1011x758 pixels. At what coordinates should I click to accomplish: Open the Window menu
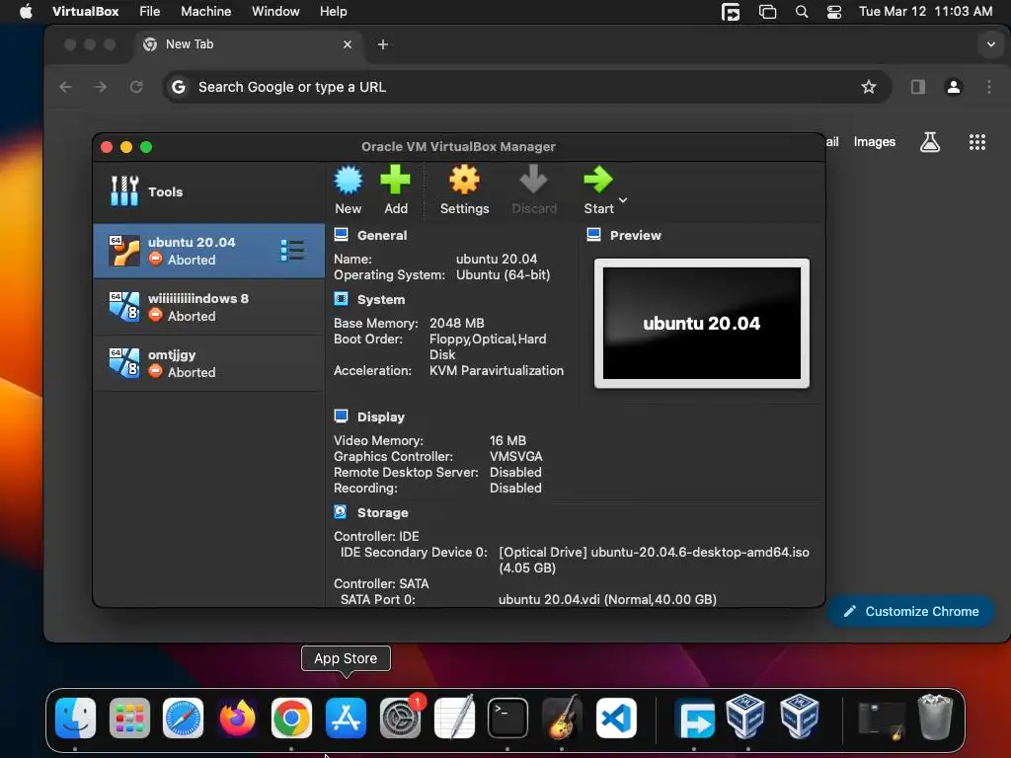click(x=275, y=12)
